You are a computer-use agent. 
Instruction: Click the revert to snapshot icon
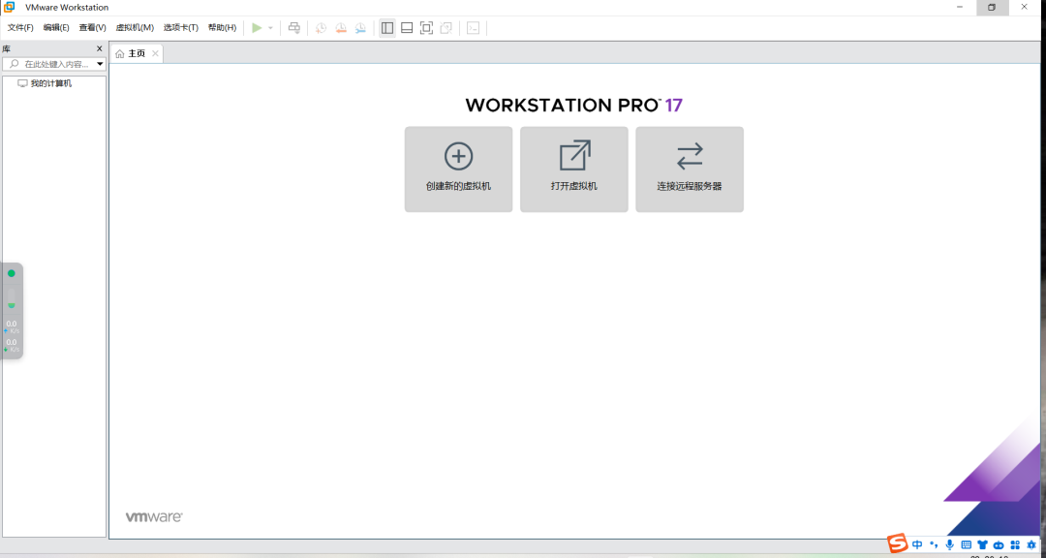pyautogui.click(x=341, y=28)
